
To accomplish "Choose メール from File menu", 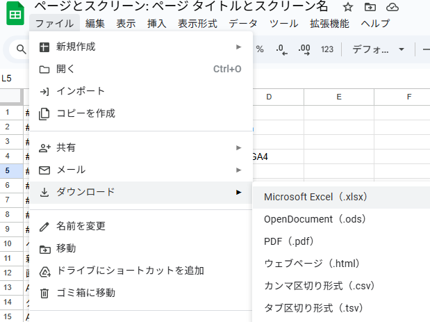I will coord(141,170).
